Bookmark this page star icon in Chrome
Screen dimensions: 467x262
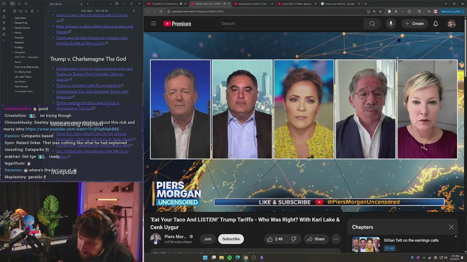point(380,11)
